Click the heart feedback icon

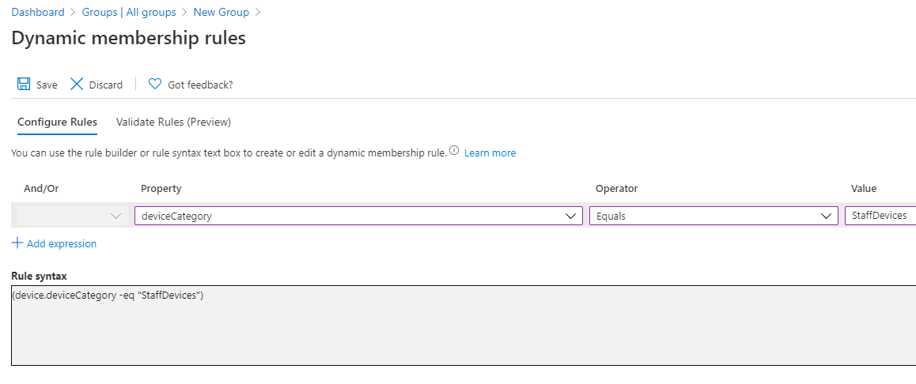coord(155,85)
